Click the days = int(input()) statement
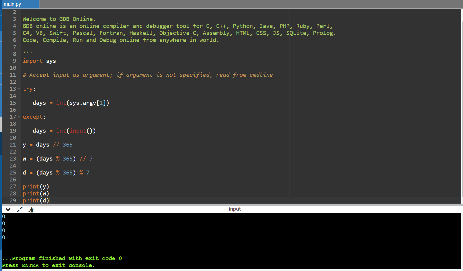463x271 pixels. pyautogui.click(x=64, y=131)
